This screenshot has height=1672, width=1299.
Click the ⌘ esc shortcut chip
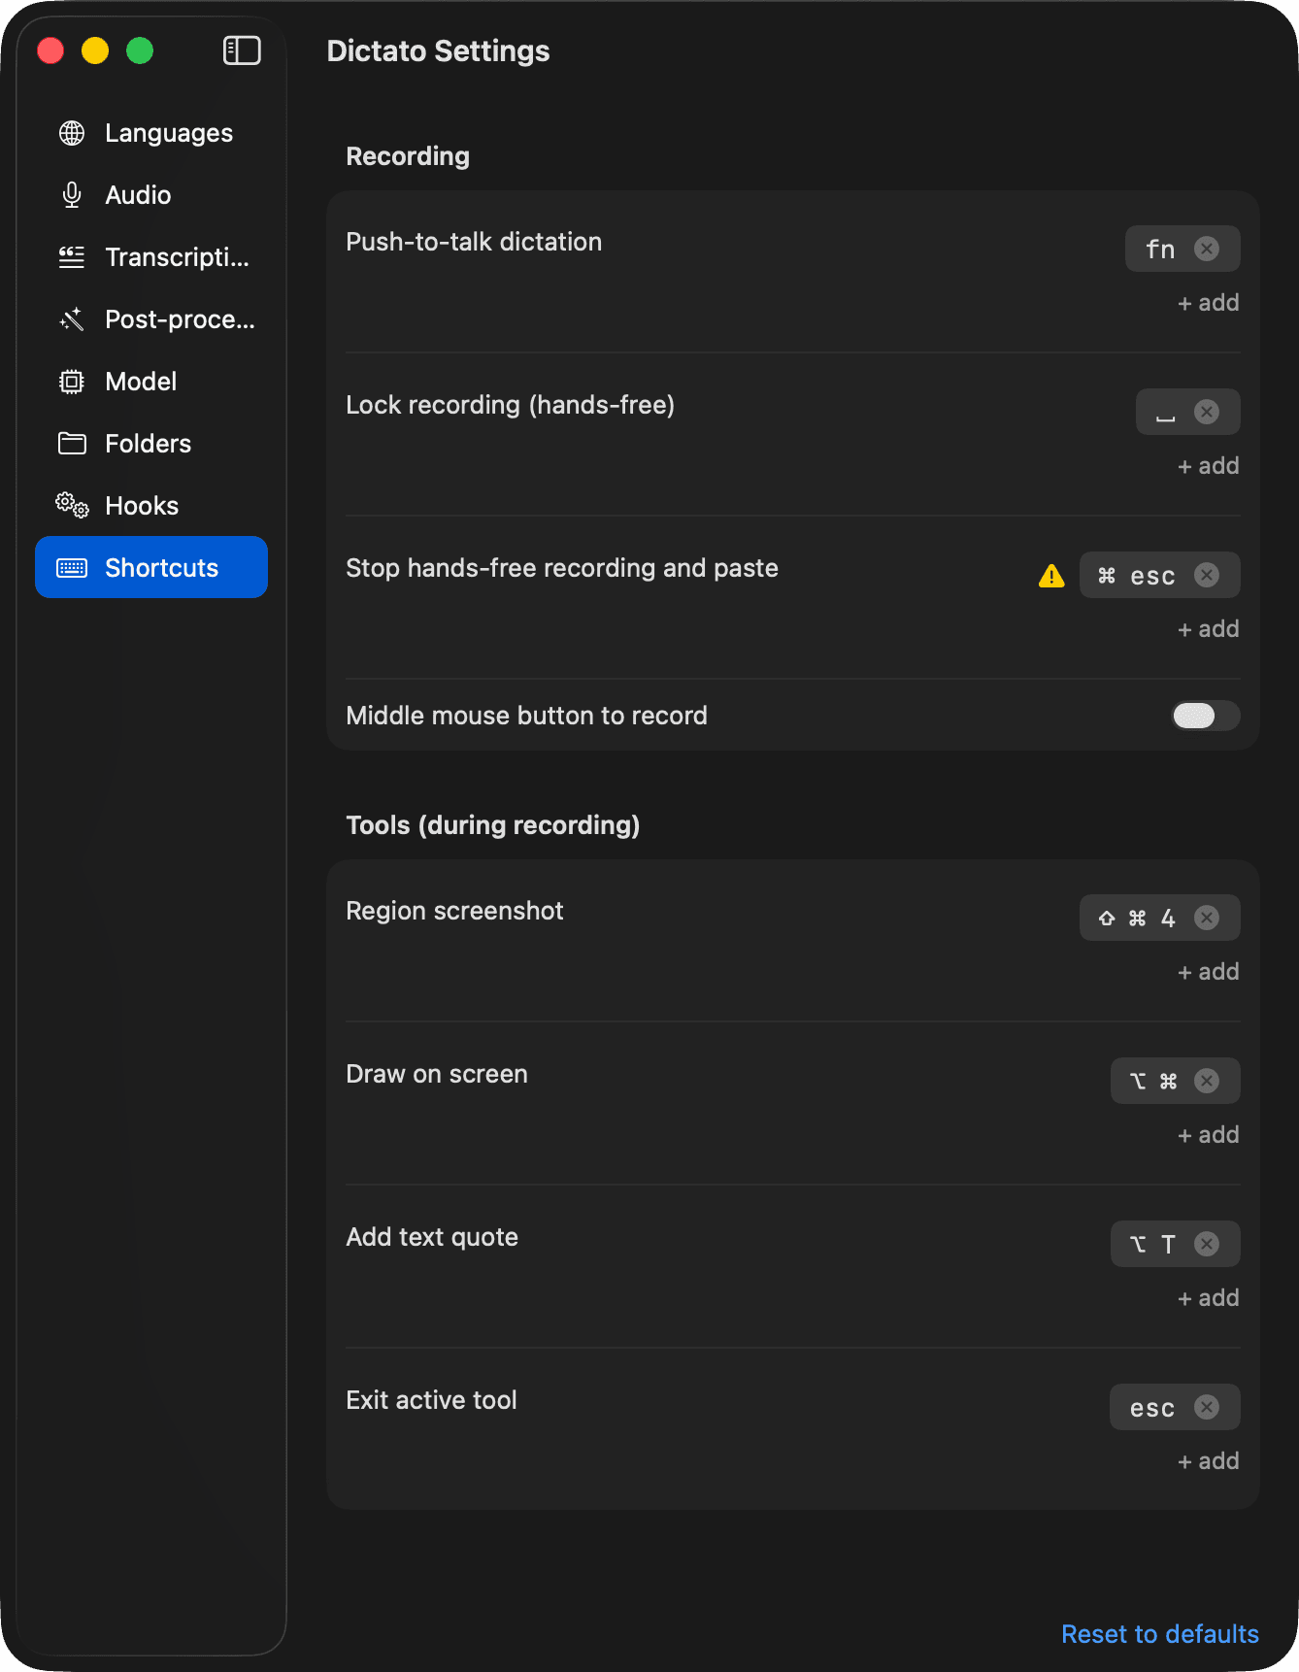[x=1160, y=575]
